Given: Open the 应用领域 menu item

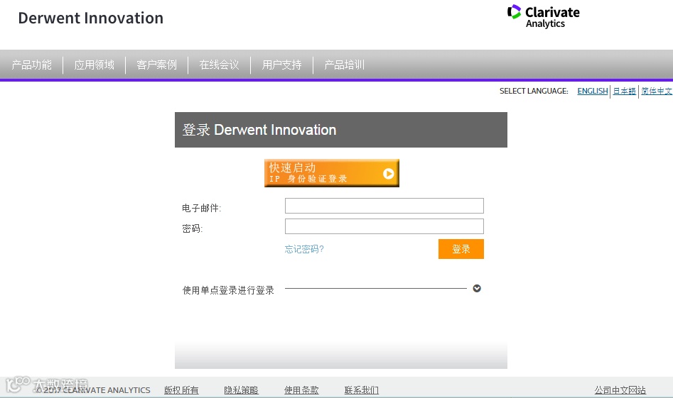Looking at the screenshot, I should pos(94,65).
